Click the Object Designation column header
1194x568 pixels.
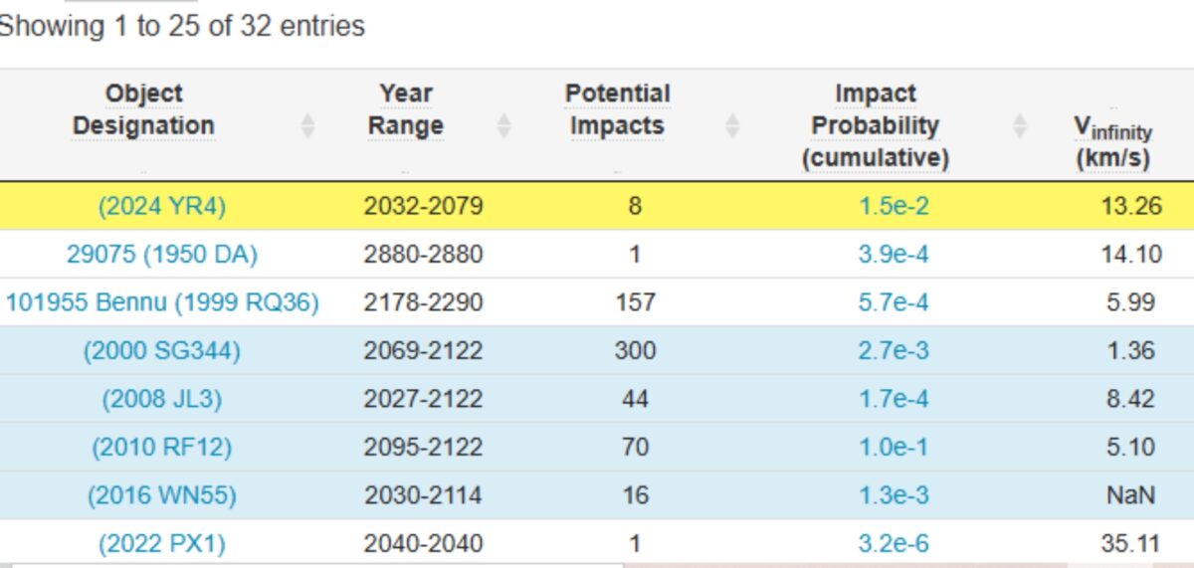pyautogui.click(x=144, y=109)
